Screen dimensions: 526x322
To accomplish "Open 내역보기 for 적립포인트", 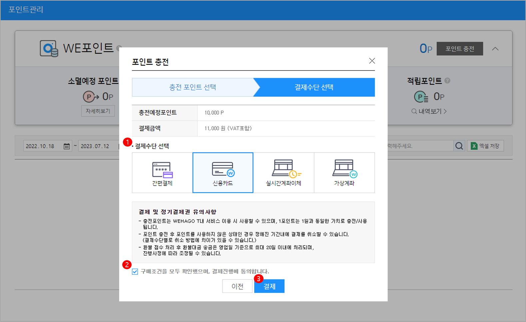I will coord(429,111).
